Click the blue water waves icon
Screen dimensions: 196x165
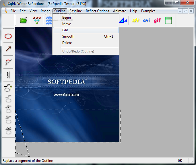(x=49, y=20)
